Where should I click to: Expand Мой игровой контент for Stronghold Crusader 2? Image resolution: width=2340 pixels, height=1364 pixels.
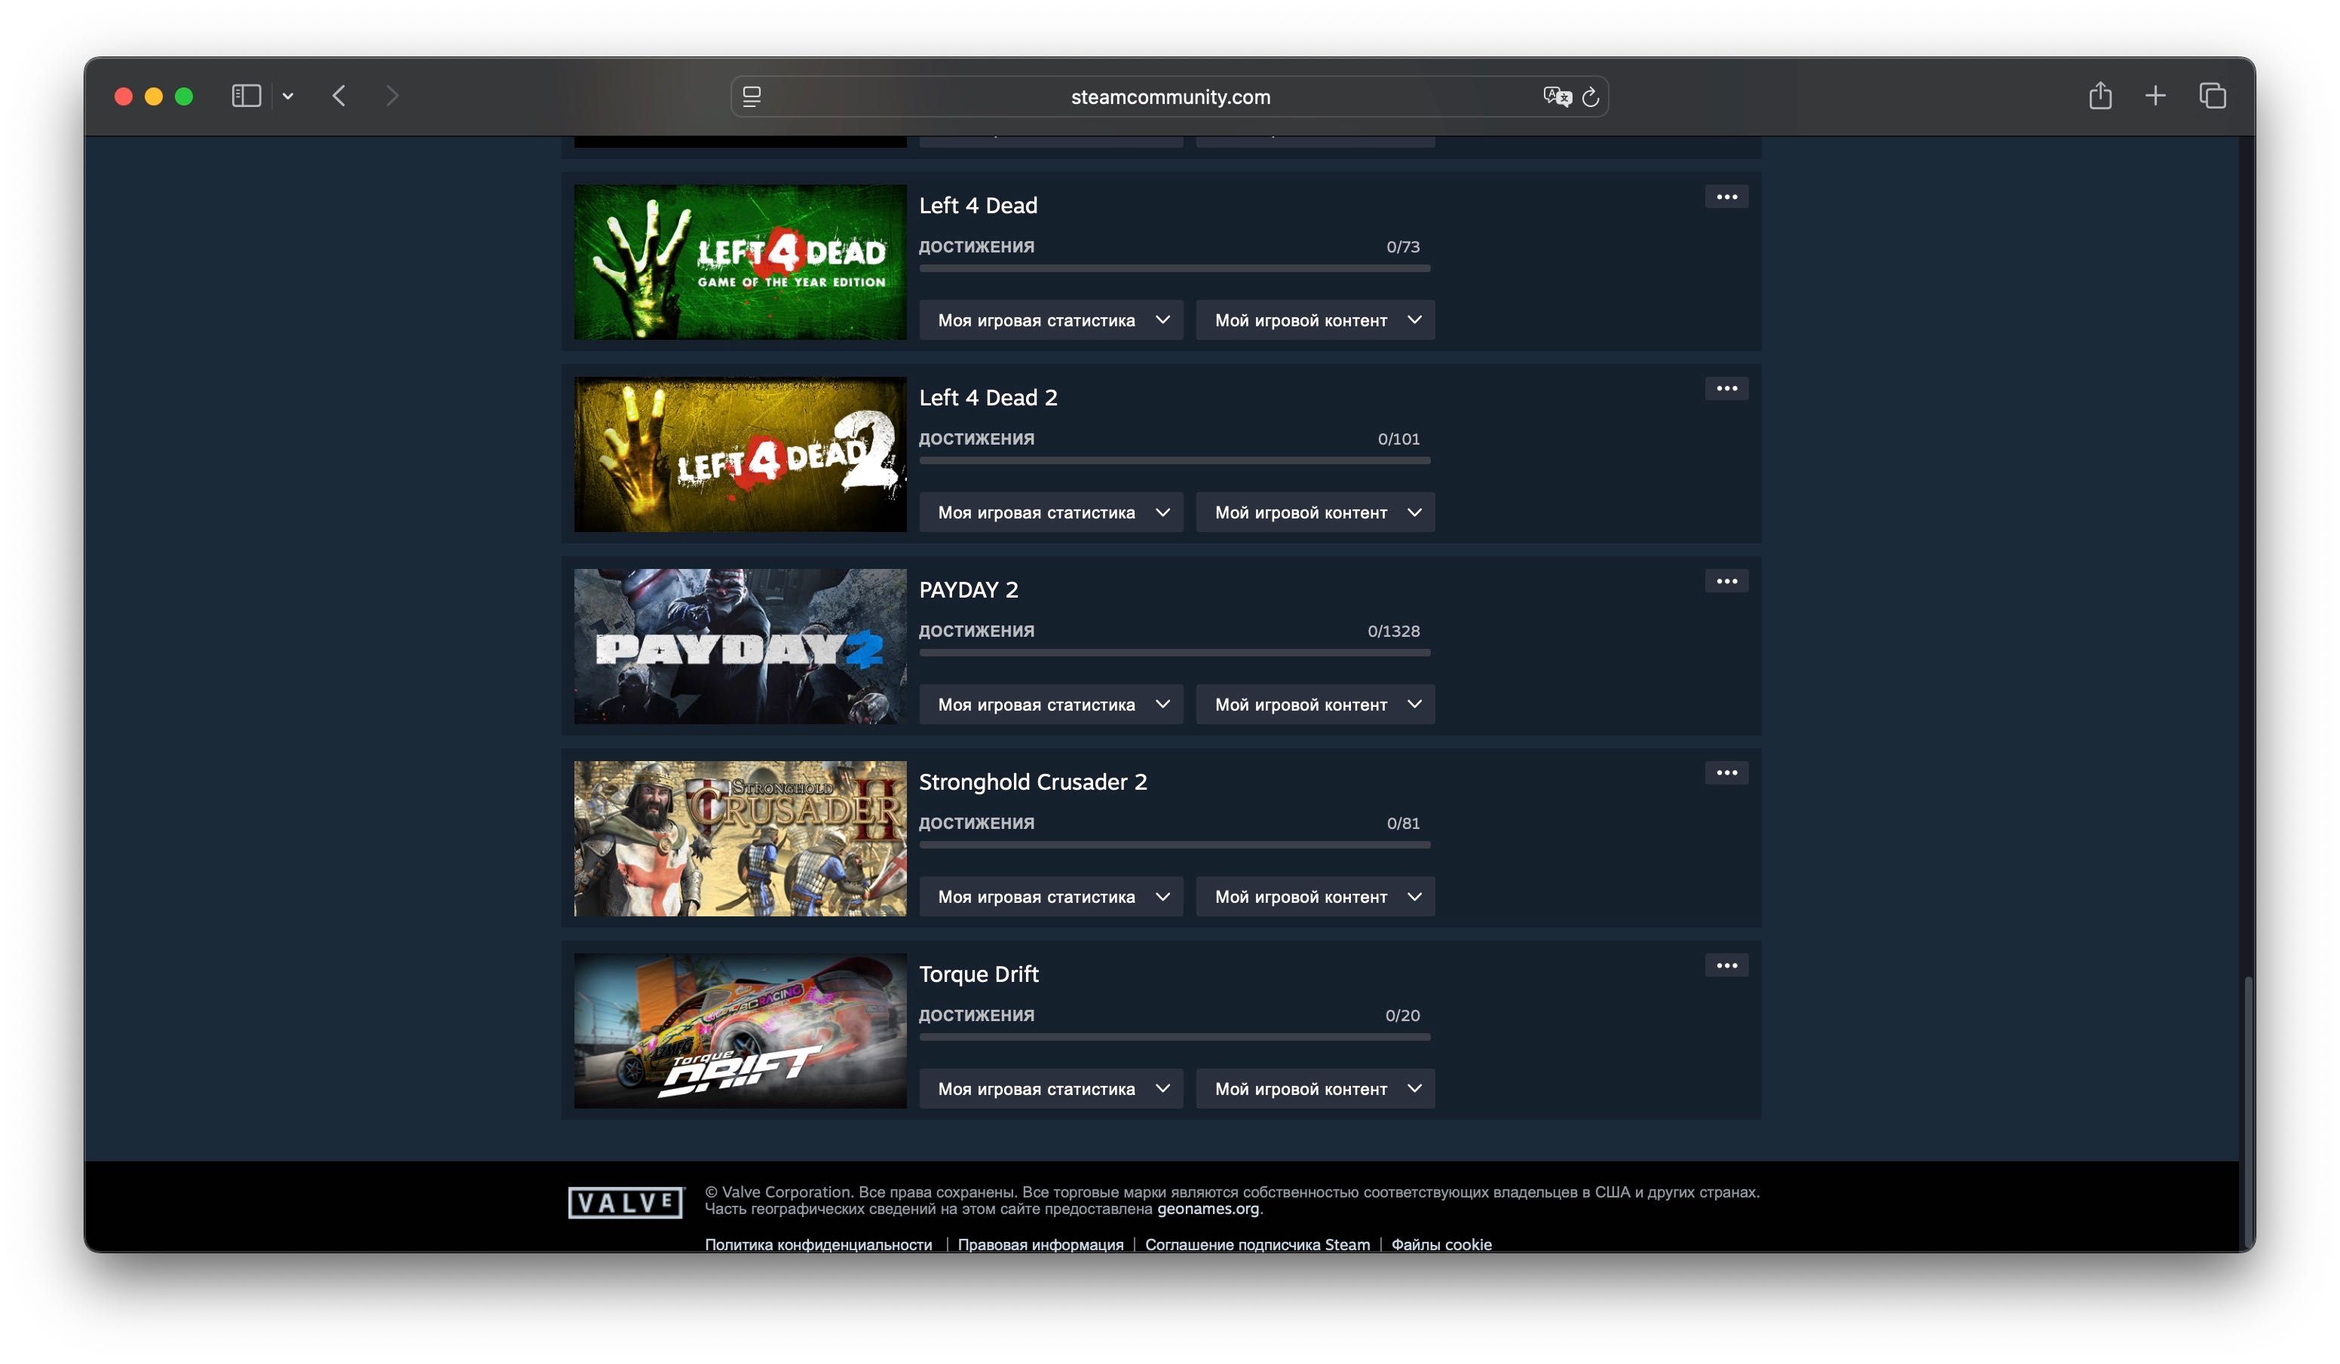(x=1315, y=897)
